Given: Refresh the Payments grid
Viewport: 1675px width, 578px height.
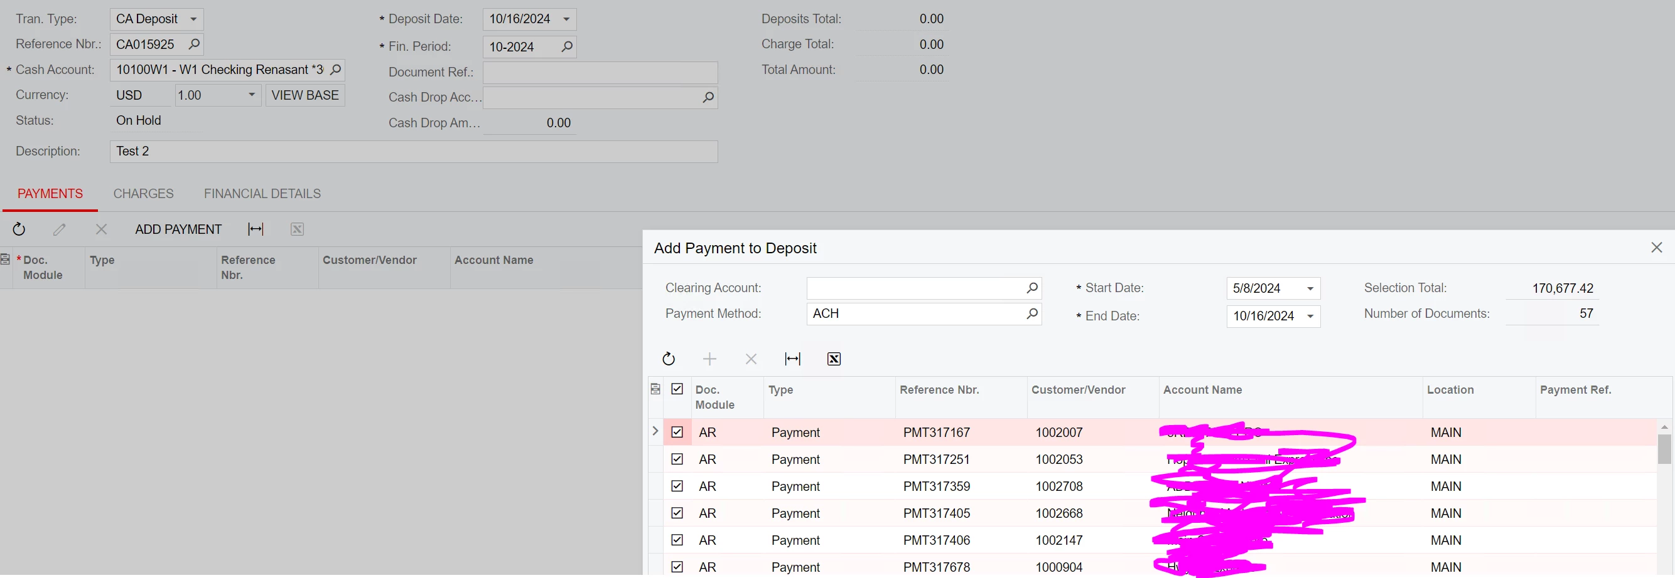Looking at the screenshot, I should (19, 229).
